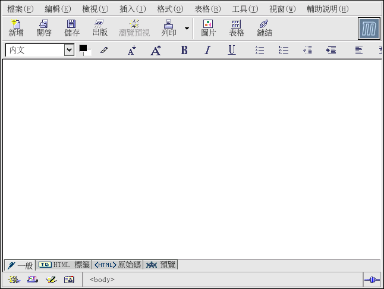
Task: Switch to the 預覽 preview tab
Action: coord(161,265)
